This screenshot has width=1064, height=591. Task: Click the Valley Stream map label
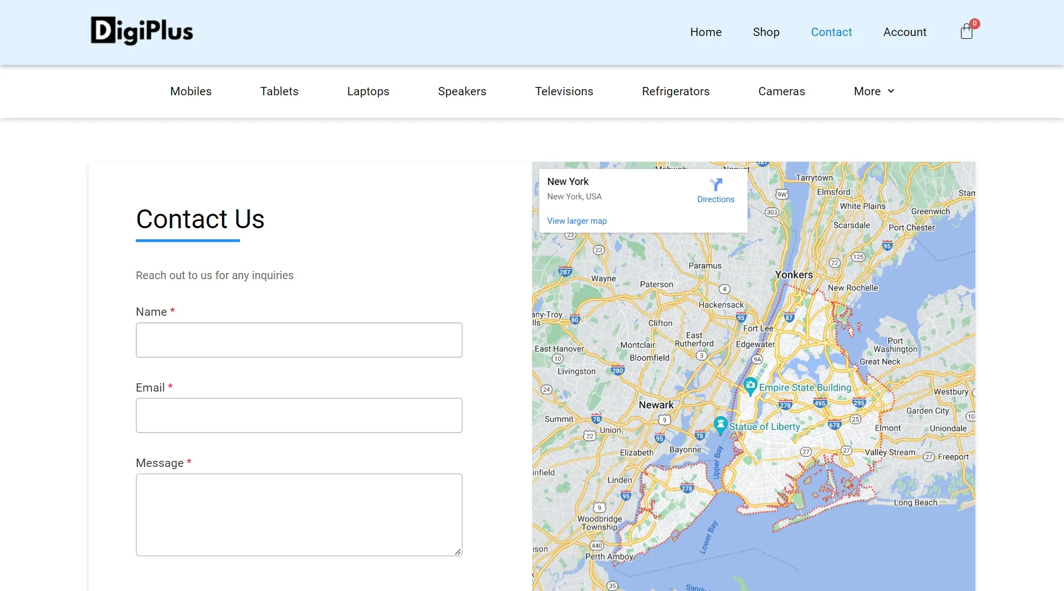tap(890, 453)
